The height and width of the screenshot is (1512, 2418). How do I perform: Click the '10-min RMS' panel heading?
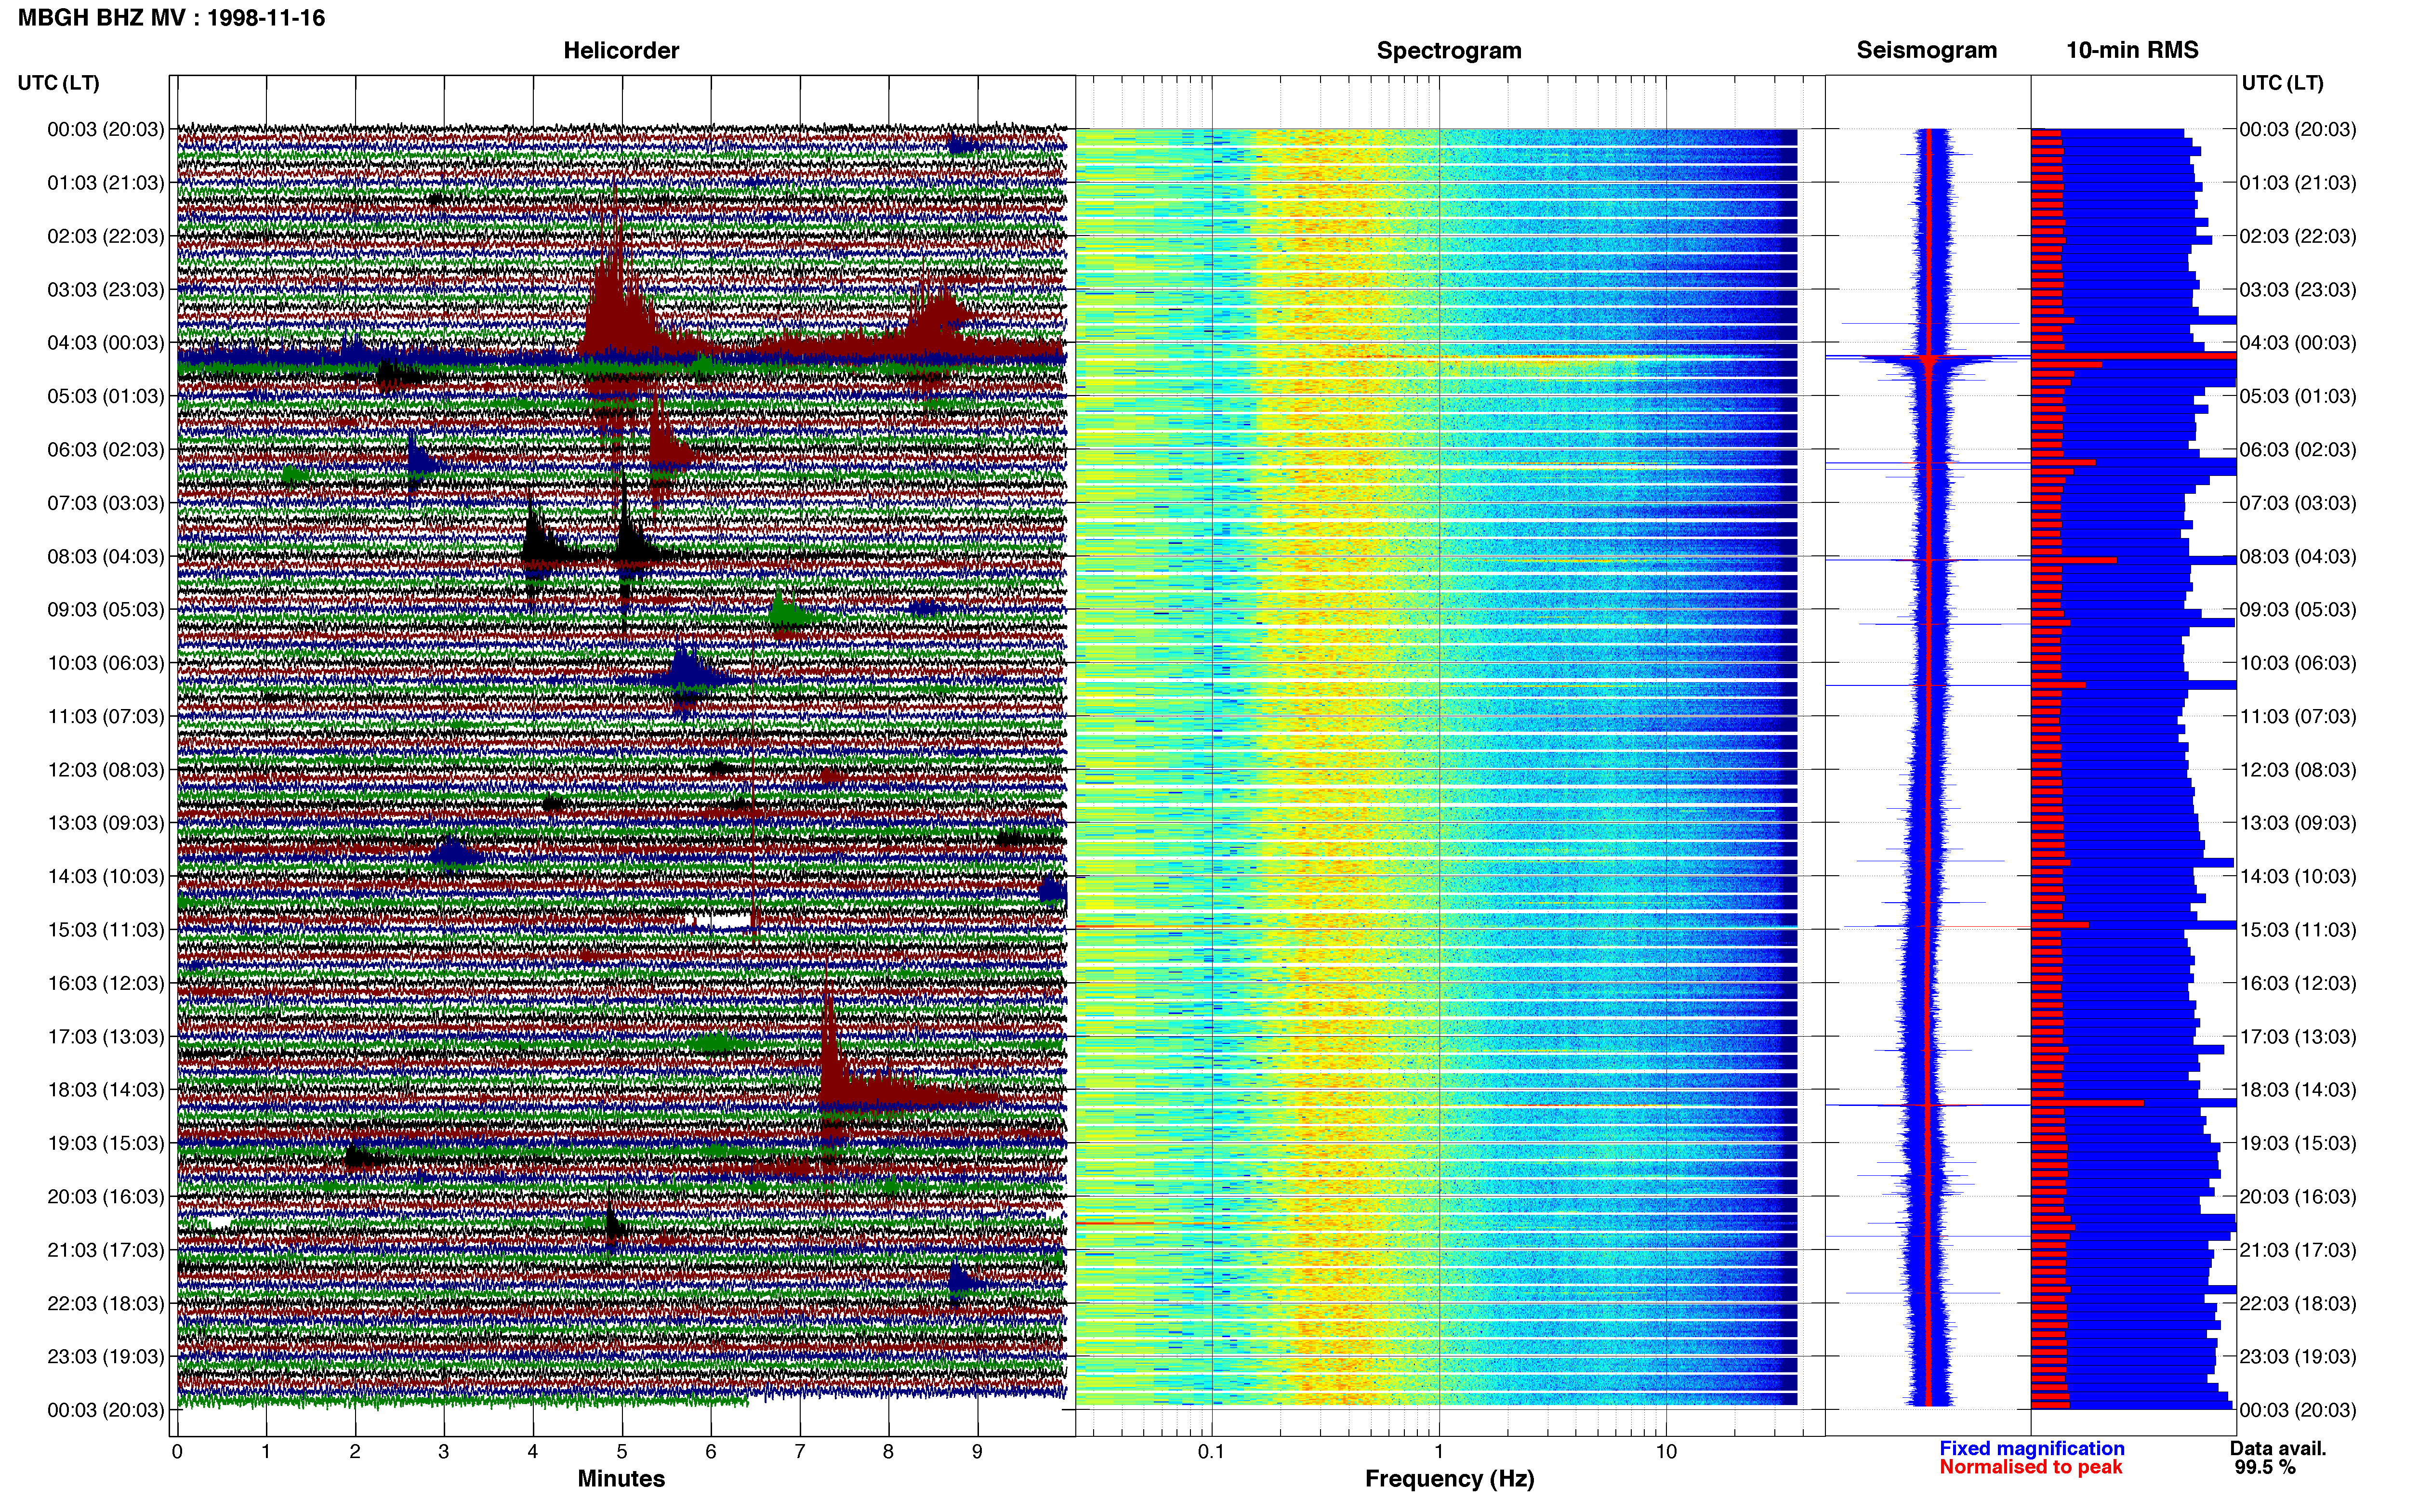coord(2132,50)
